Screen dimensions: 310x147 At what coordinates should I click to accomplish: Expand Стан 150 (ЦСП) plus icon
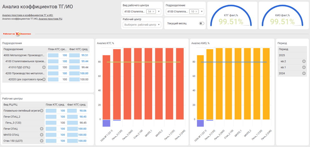point(41,141)
